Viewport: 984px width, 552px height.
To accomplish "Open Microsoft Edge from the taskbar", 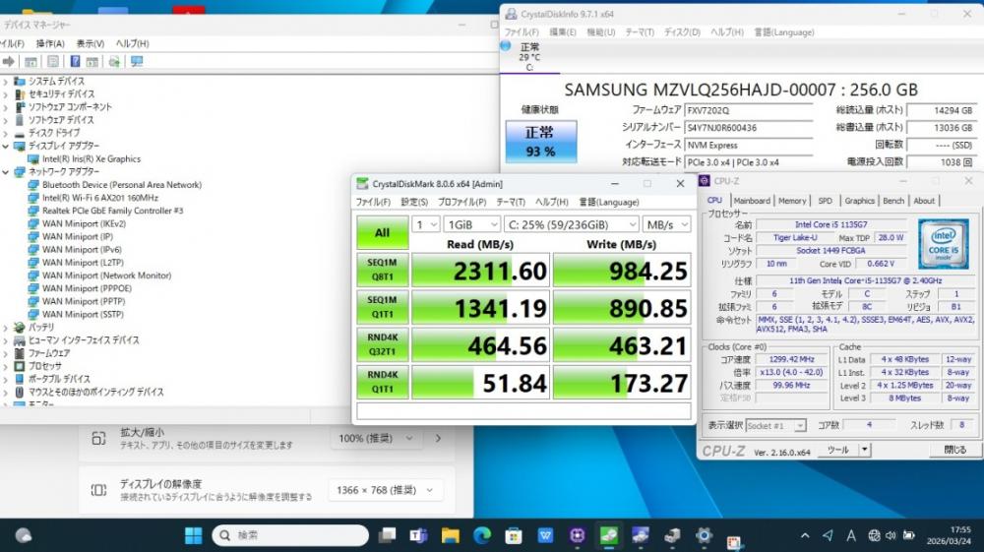I will pyautogui.click(x=482, y=535).
